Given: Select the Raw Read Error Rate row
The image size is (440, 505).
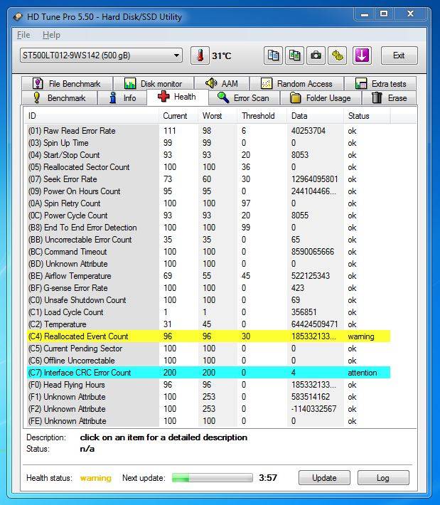Looking at the screenshot, I should (208, 131).
